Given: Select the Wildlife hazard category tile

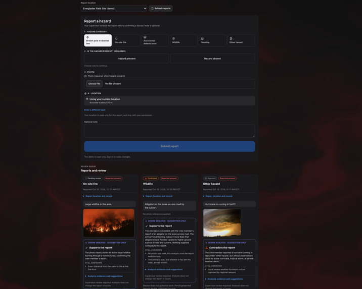Looking at the screenshot, I should pos(184,40).
